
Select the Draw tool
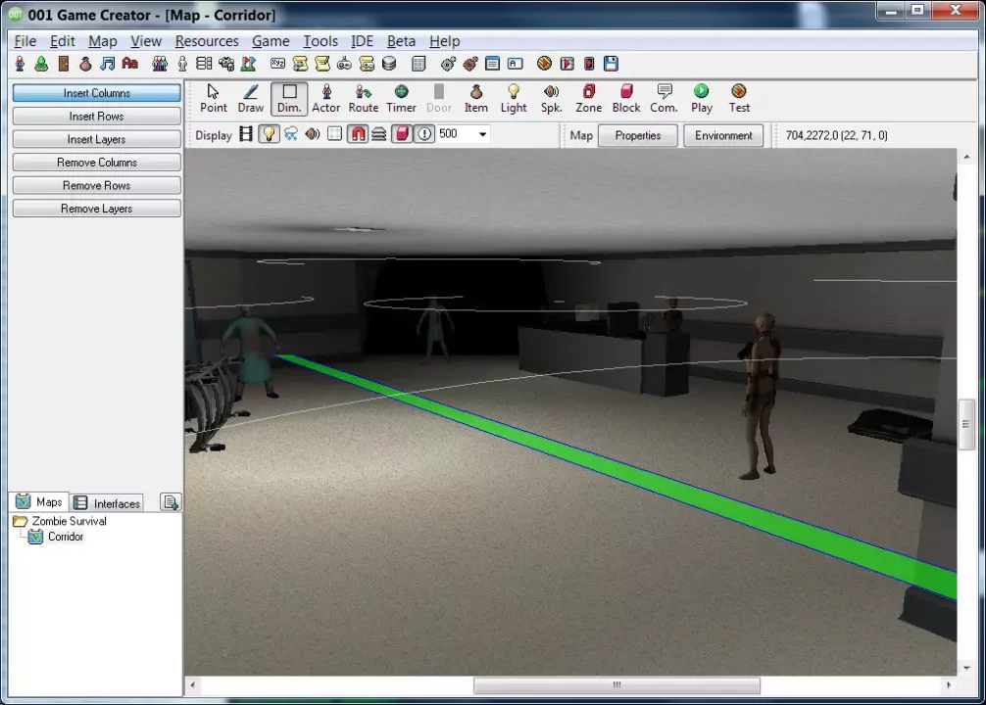coord(251,98)
